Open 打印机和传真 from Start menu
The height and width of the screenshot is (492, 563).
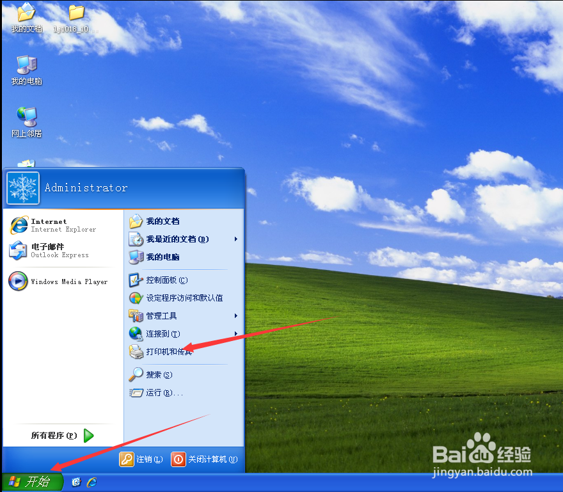(x=184, y=352)
